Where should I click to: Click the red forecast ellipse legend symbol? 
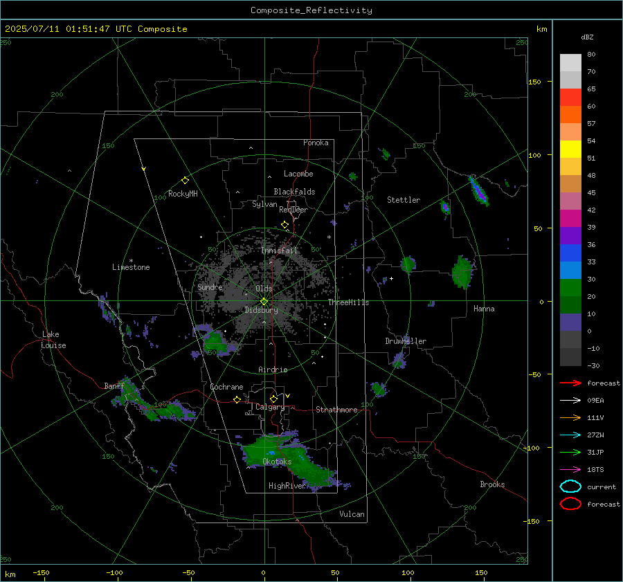(570, 504)
